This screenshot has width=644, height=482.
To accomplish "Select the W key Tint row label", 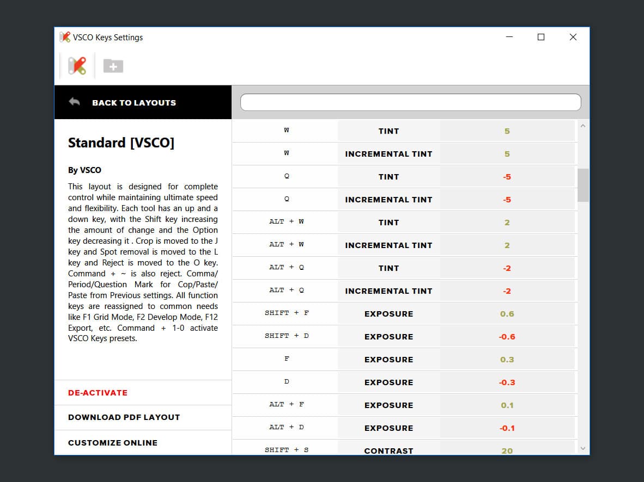I will pyautogui.click(x=388, y=131).
